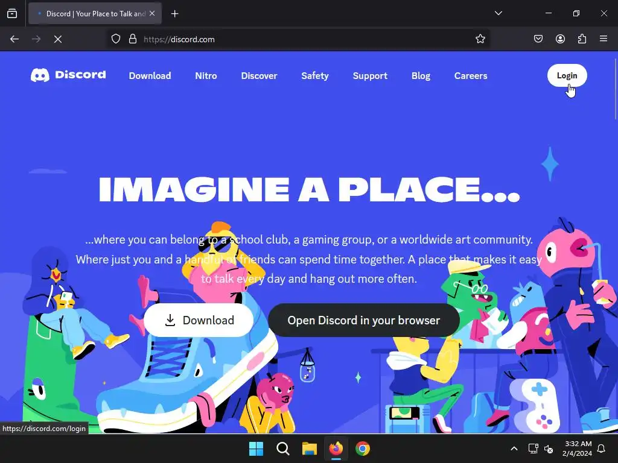This screenshot has height=463, width=618.
Task: Focus the address bar showing discord.com
Action: 299,39
